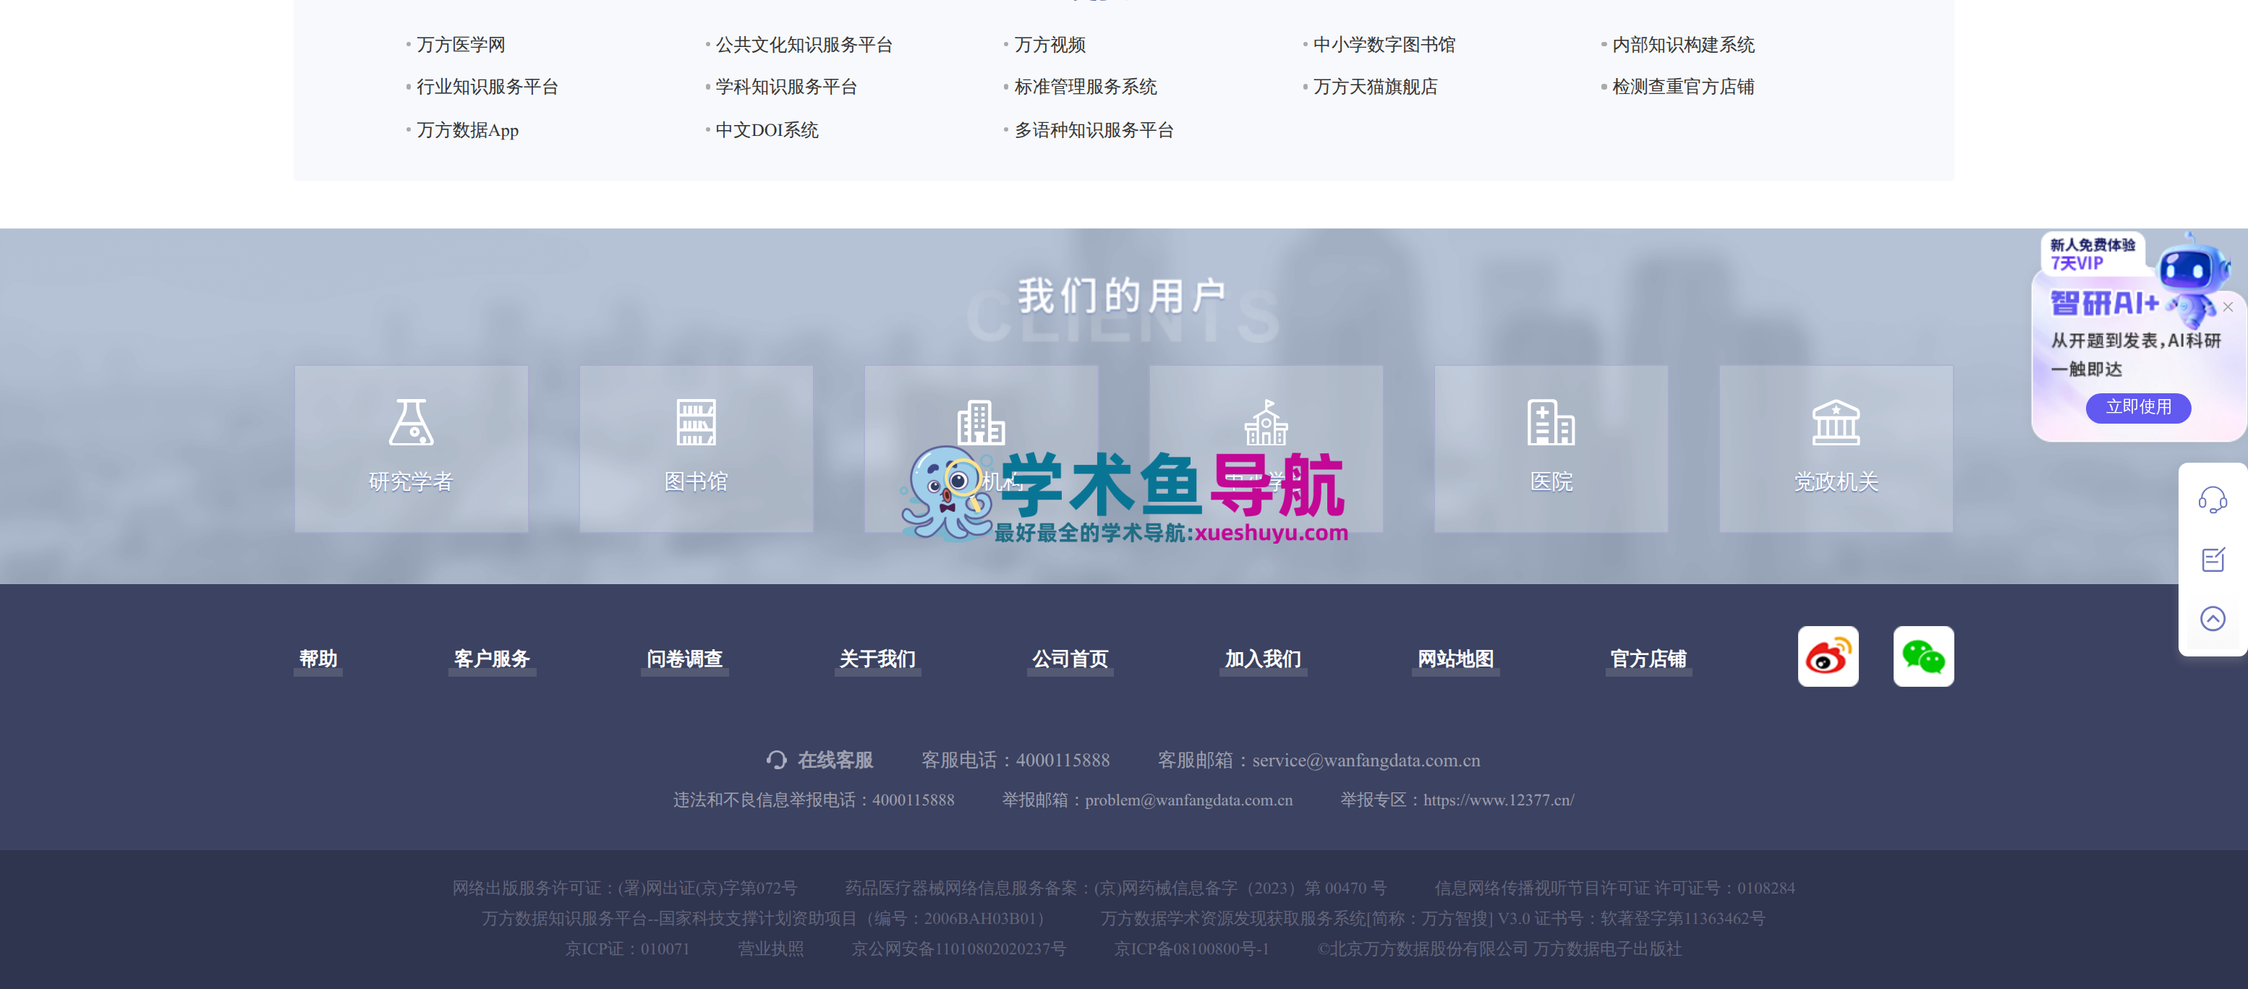
Task: Click the 在线客服 headset link
Action: (819, 760)
